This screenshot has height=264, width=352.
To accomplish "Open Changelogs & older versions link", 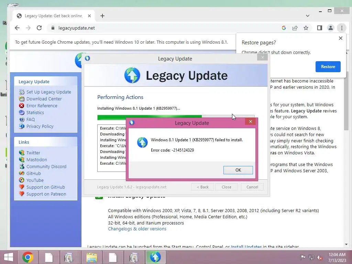I will click(x=137, y=229).
